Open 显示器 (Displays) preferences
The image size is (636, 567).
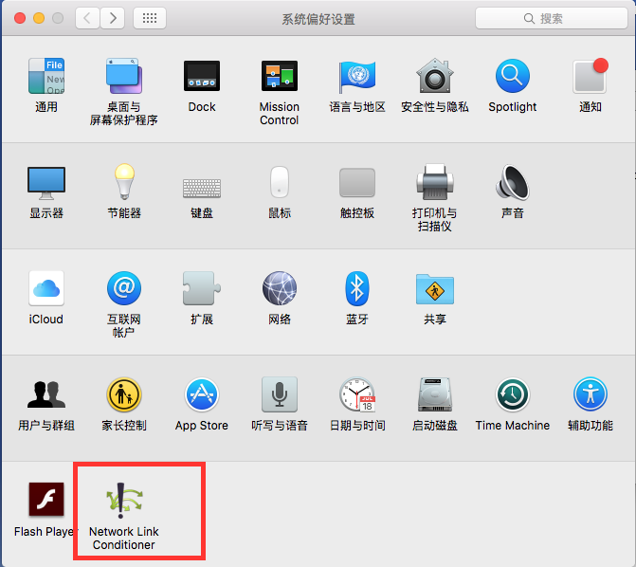(46, 183)
